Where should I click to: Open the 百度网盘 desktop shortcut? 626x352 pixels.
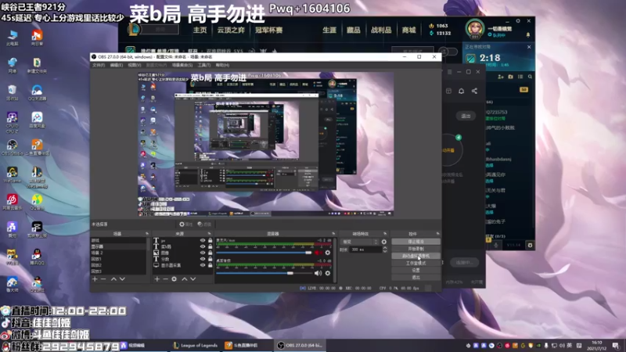[x=37, y=120]
